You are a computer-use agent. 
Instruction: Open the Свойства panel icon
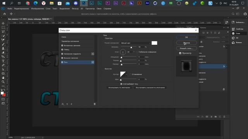click(x=233, y=29)
